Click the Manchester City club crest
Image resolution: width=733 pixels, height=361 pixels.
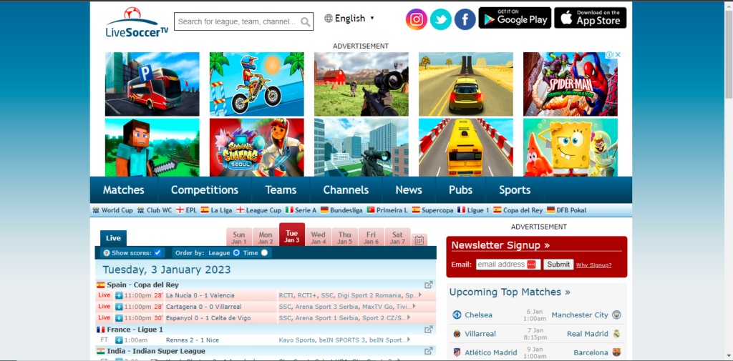616,315
